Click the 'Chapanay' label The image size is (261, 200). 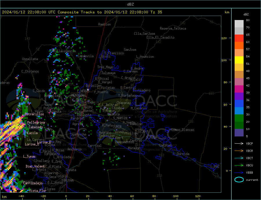(124, 103)
